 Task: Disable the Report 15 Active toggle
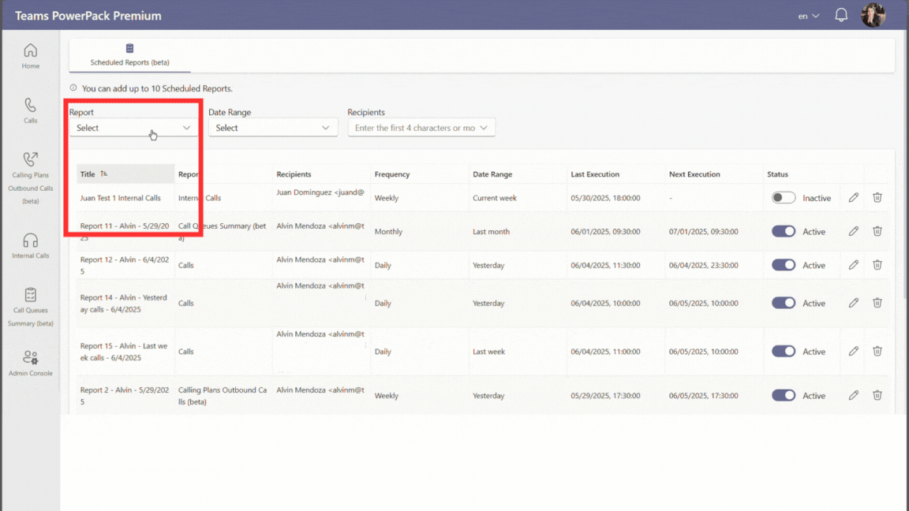click(784, 351)
